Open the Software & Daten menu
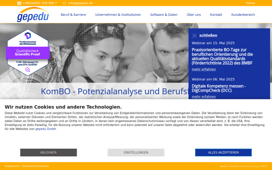The width and height of the screenshot is (272, 170). pos(164,15)
